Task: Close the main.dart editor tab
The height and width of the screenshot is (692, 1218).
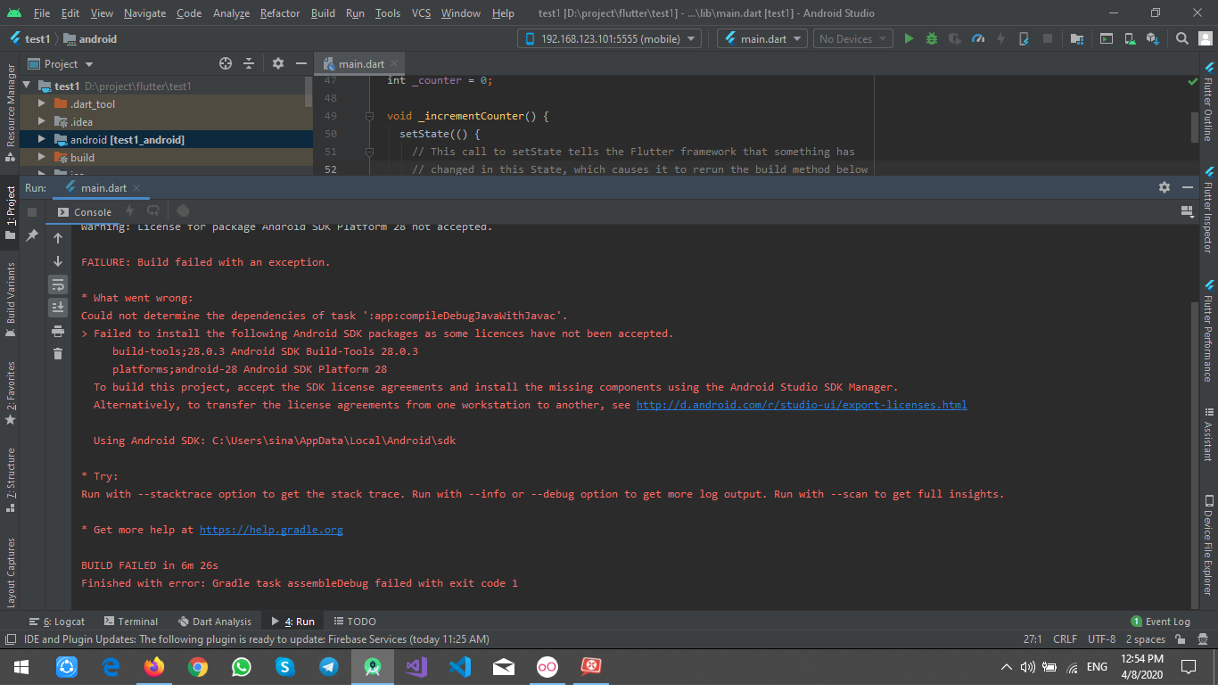Action: (x=394, y=64)
